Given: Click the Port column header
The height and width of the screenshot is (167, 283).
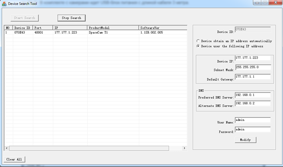Looking at the screenshot, I should (x=43, y=28).
